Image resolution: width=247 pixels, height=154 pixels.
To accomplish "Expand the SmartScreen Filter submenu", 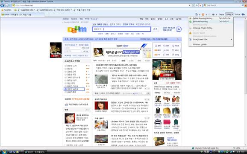I will [x=211, y=39].
